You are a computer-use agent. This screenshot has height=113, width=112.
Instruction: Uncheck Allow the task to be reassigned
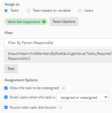[6, 88]
